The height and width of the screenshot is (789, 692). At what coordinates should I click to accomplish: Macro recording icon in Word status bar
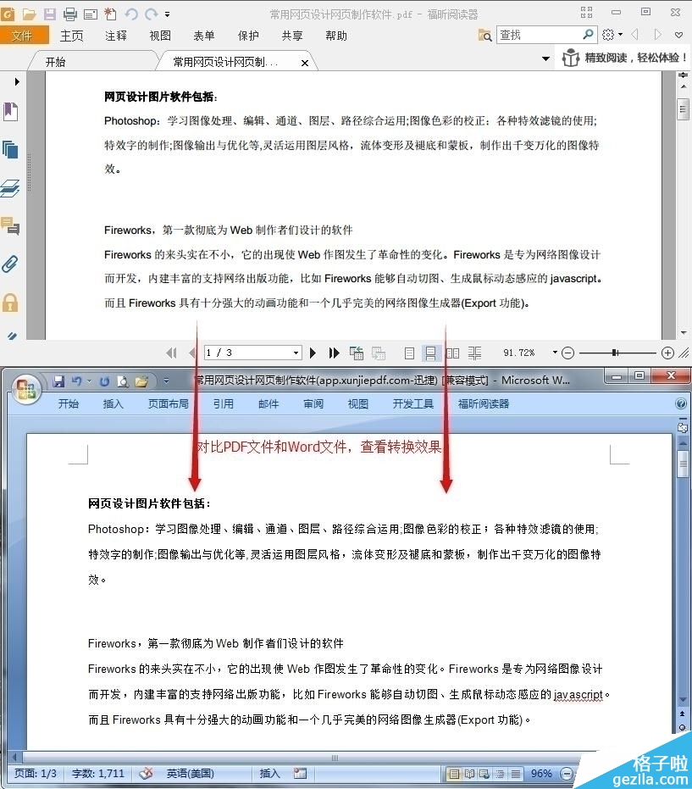[300, 774]
